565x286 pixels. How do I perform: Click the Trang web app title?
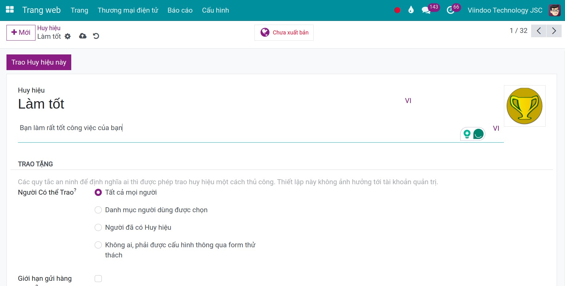[x=42, y=10]
